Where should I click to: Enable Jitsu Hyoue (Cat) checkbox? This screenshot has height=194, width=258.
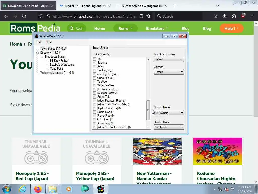[x=94, y=74]
